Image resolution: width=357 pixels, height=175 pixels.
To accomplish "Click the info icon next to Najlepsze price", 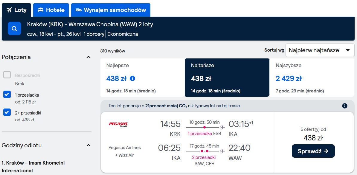I will [x=132, y=78].
